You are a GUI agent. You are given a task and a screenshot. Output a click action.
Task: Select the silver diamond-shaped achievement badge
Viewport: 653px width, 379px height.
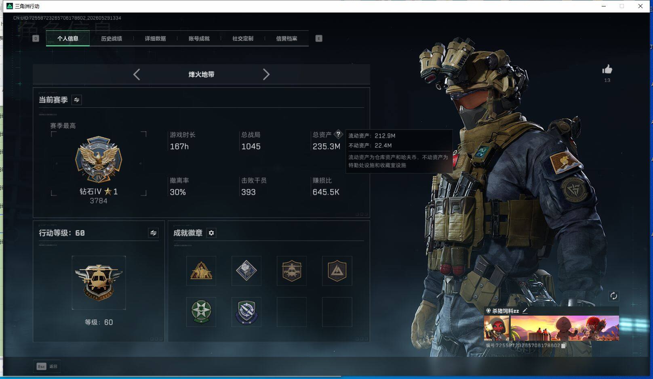(246, 271)
